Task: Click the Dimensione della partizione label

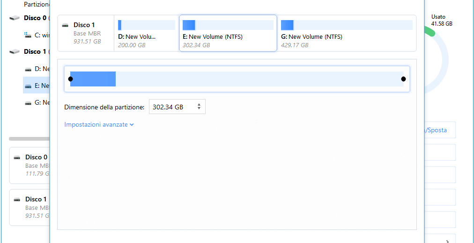Action: 104,107
